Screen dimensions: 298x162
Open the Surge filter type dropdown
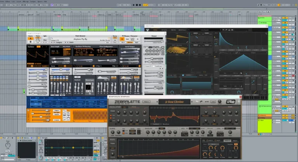tap(83, 66)
